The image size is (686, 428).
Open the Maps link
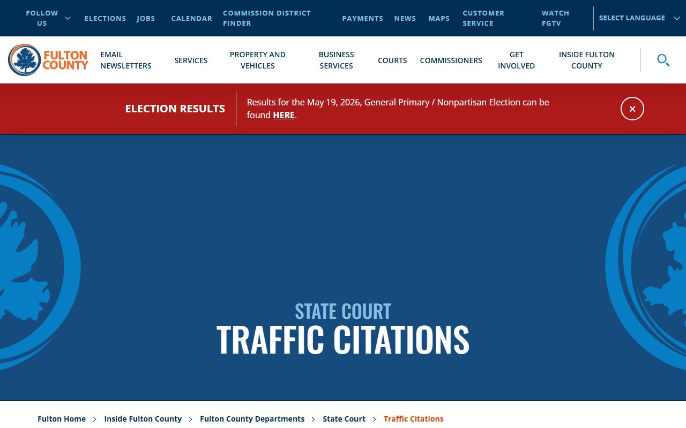tap(439, 18)
